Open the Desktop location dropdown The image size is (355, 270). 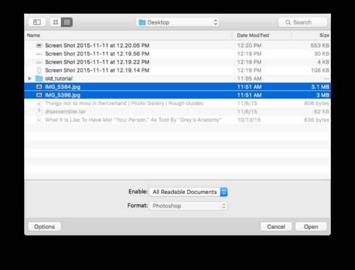[178, 22]
